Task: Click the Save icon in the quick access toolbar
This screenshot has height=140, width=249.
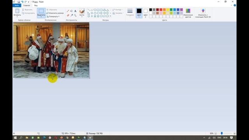Action: 19,2
